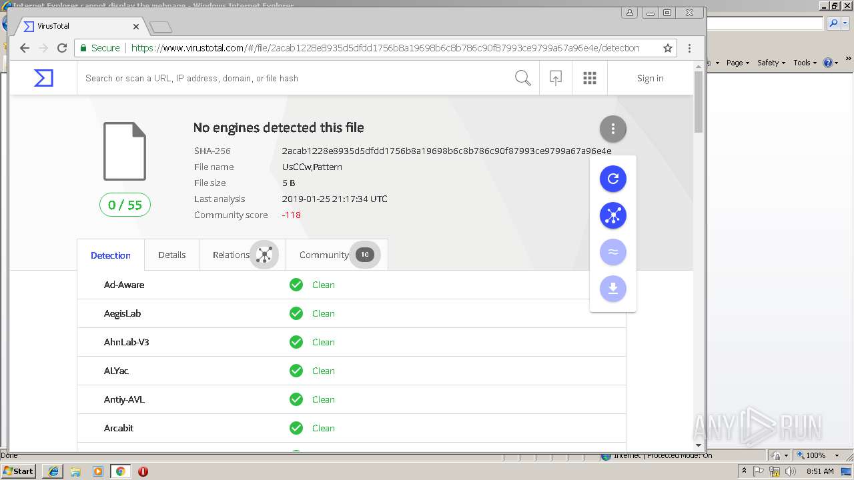Click the URL address bar

(385, 48)
